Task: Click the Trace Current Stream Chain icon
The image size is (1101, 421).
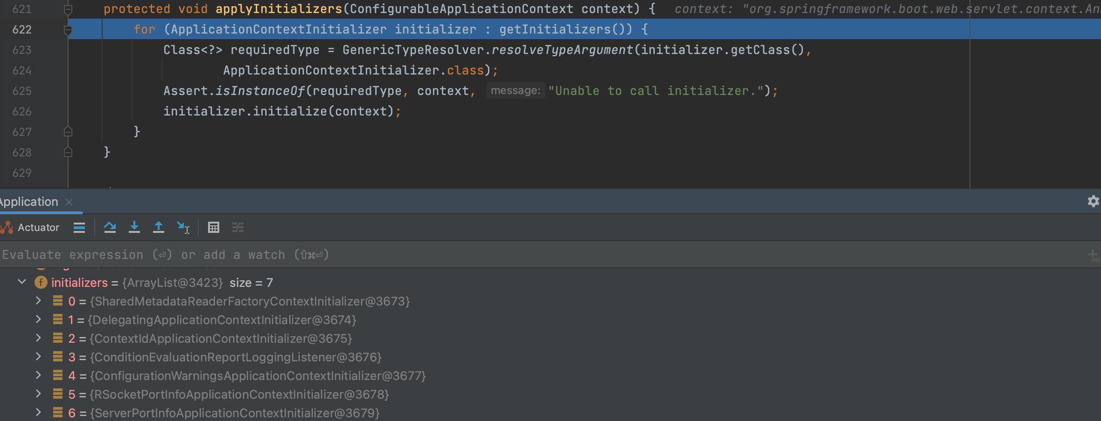Action: 238,227
